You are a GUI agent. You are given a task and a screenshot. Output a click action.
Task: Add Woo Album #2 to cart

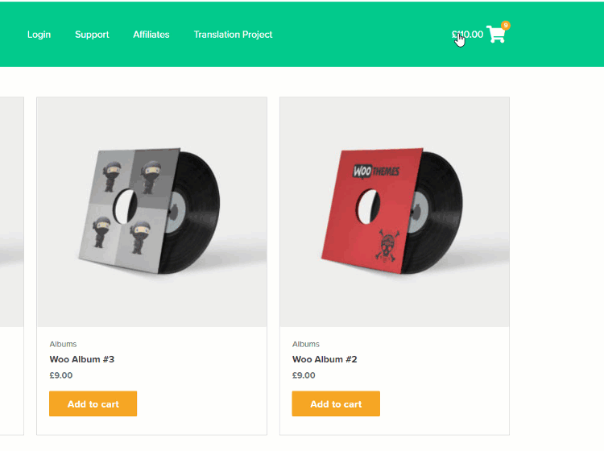336,403
